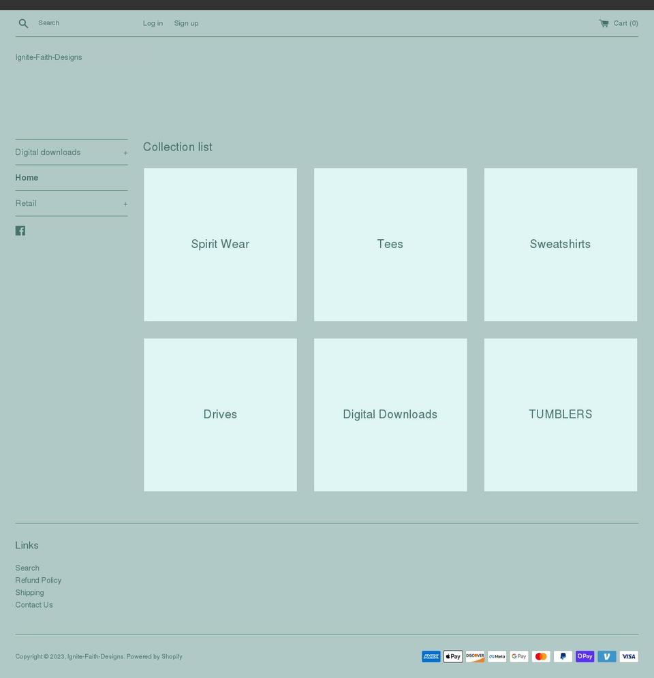654x678 pixels.
Task: Select the Home menu item
Action: 27,177
